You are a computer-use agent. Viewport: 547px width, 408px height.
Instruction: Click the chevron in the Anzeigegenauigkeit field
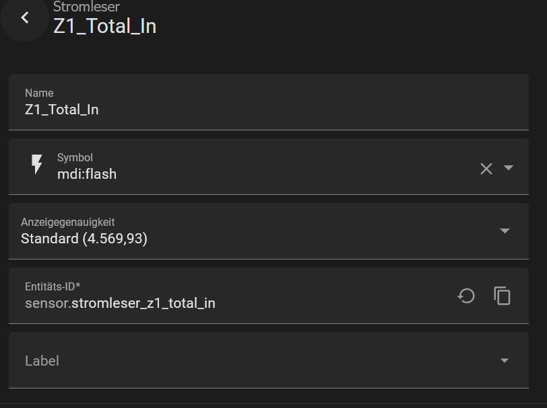click(x=504, y=229)
